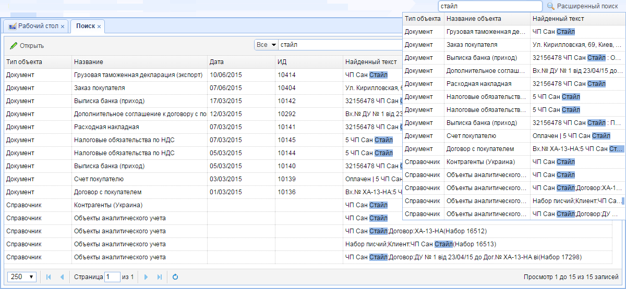
Task: Go to the first page of results
Action: [x=49, y=277]
